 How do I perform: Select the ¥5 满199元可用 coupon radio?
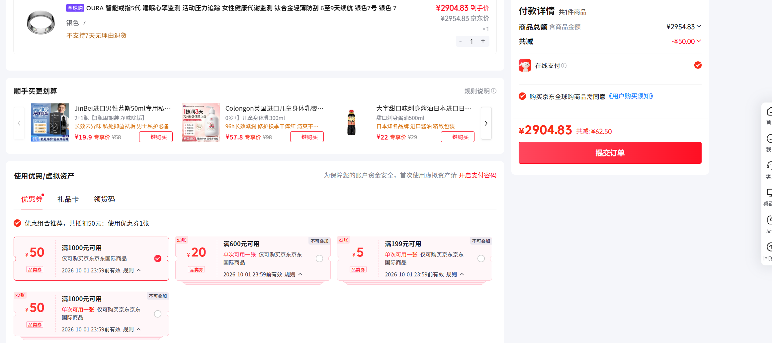481,258
